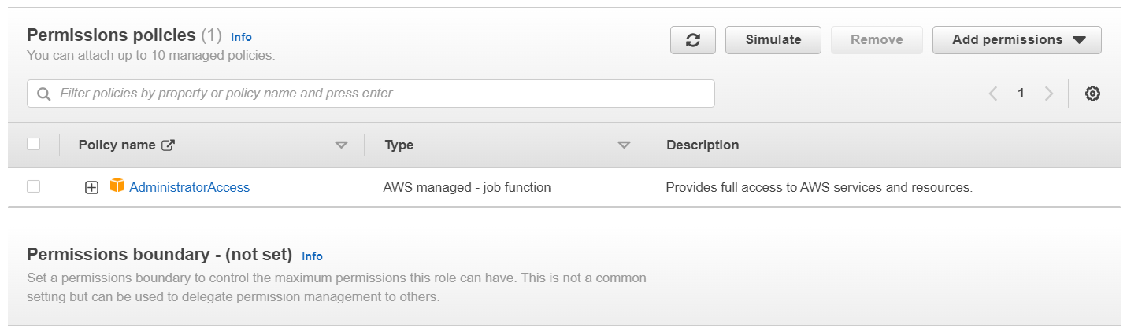Click the search magnifier icon in filter box

pyautogui.click(x=44, y=94)
